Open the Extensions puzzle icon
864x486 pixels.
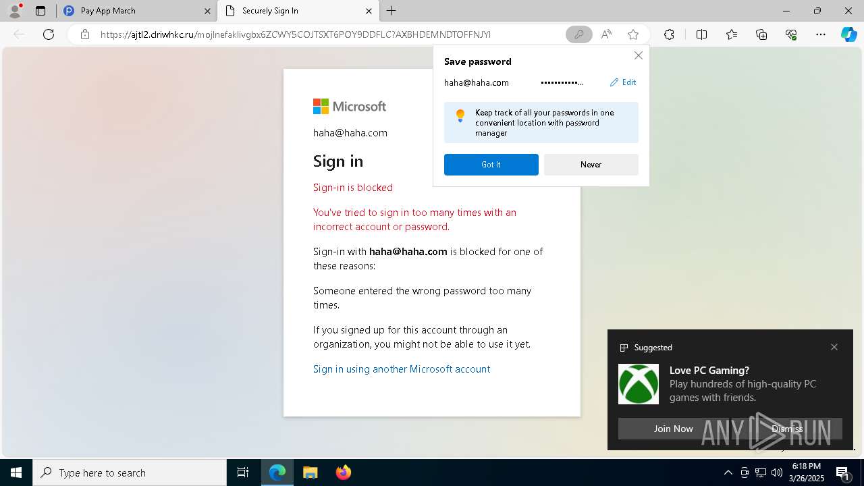click(669, 34)
